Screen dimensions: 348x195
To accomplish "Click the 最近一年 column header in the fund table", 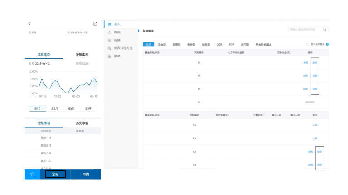I will click(295, 115).
